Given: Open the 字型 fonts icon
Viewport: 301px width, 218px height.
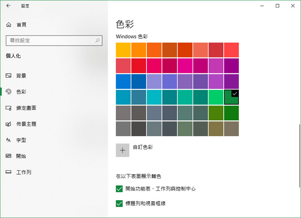Looking at the screenshot, I should (x=9, y=140).
